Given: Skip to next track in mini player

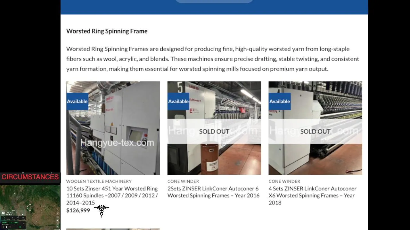Looking at the screenshot, I should pos(10,227).
